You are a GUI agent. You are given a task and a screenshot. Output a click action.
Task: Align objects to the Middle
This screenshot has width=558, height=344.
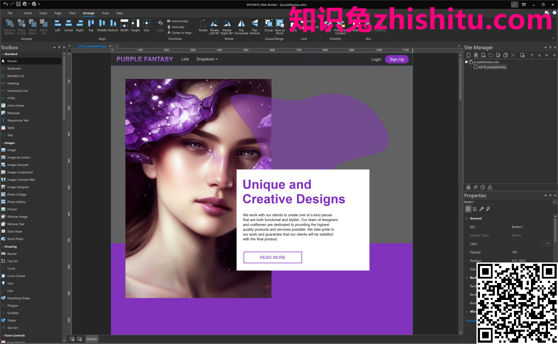click(102, 25)
